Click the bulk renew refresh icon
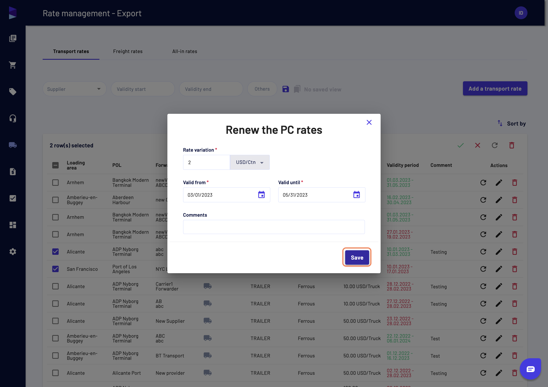The image size is (548, 387). click(495, 145)
